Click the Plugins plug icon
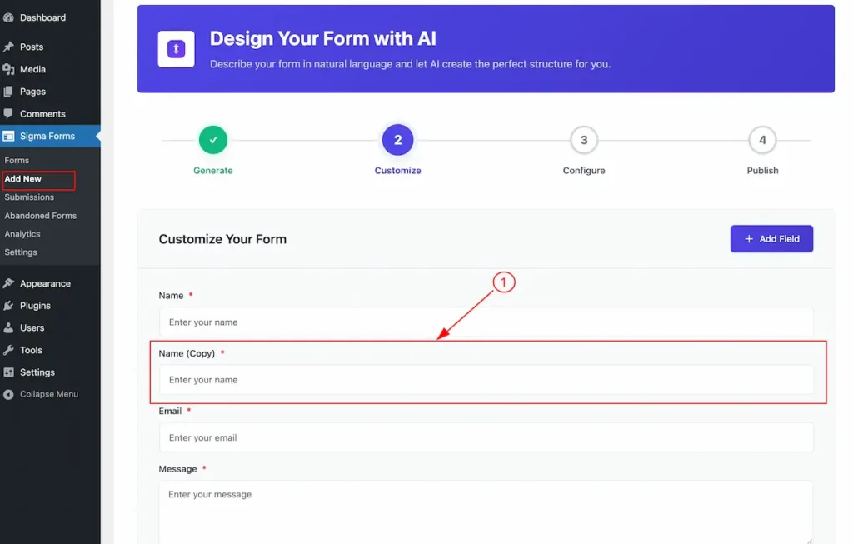 coord(8,306)
